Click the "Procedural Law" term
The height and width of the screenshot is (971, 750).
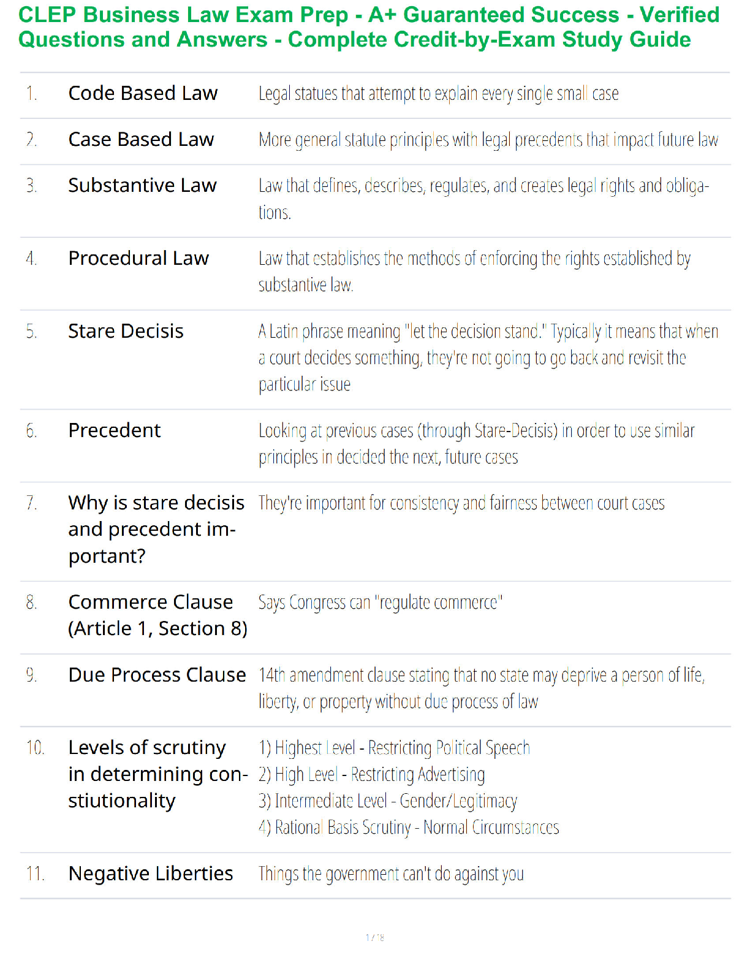pyautogui.click(x=138, y=258)
